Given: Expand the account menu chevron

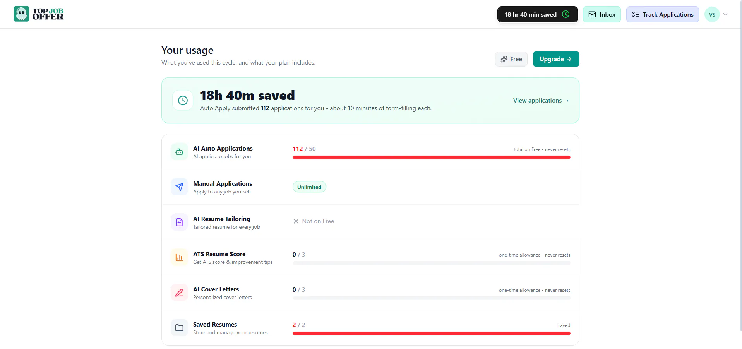Looking at the screenshot, I should tap(725, 14).
